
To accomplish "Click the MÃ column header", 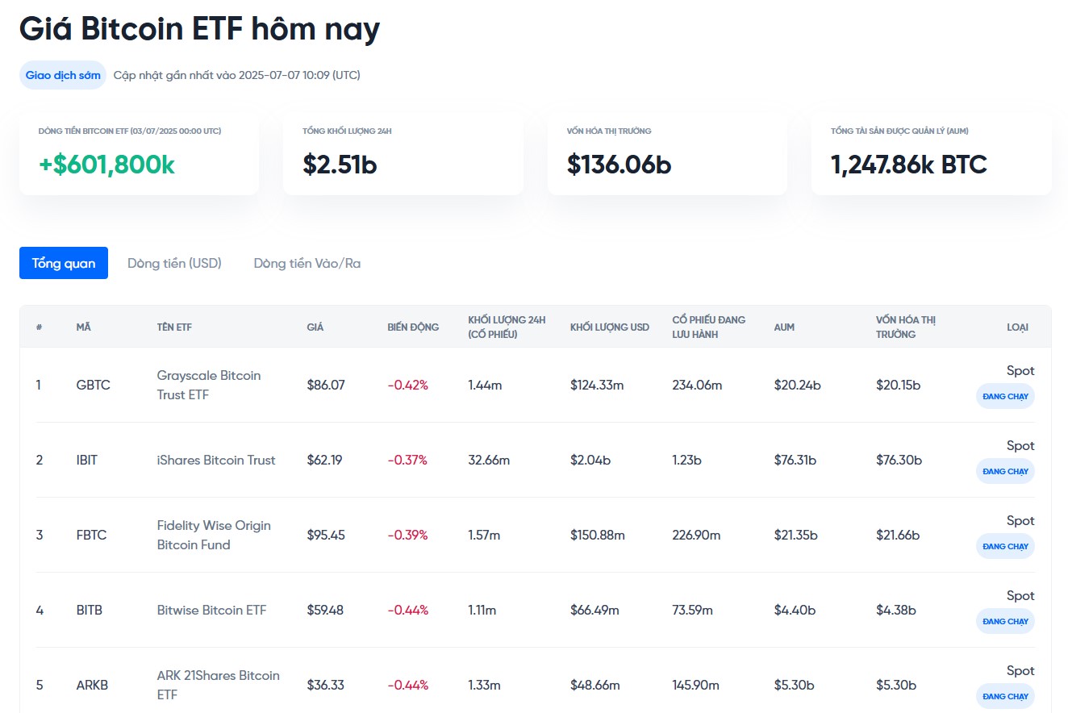I will tap(83, 327).
